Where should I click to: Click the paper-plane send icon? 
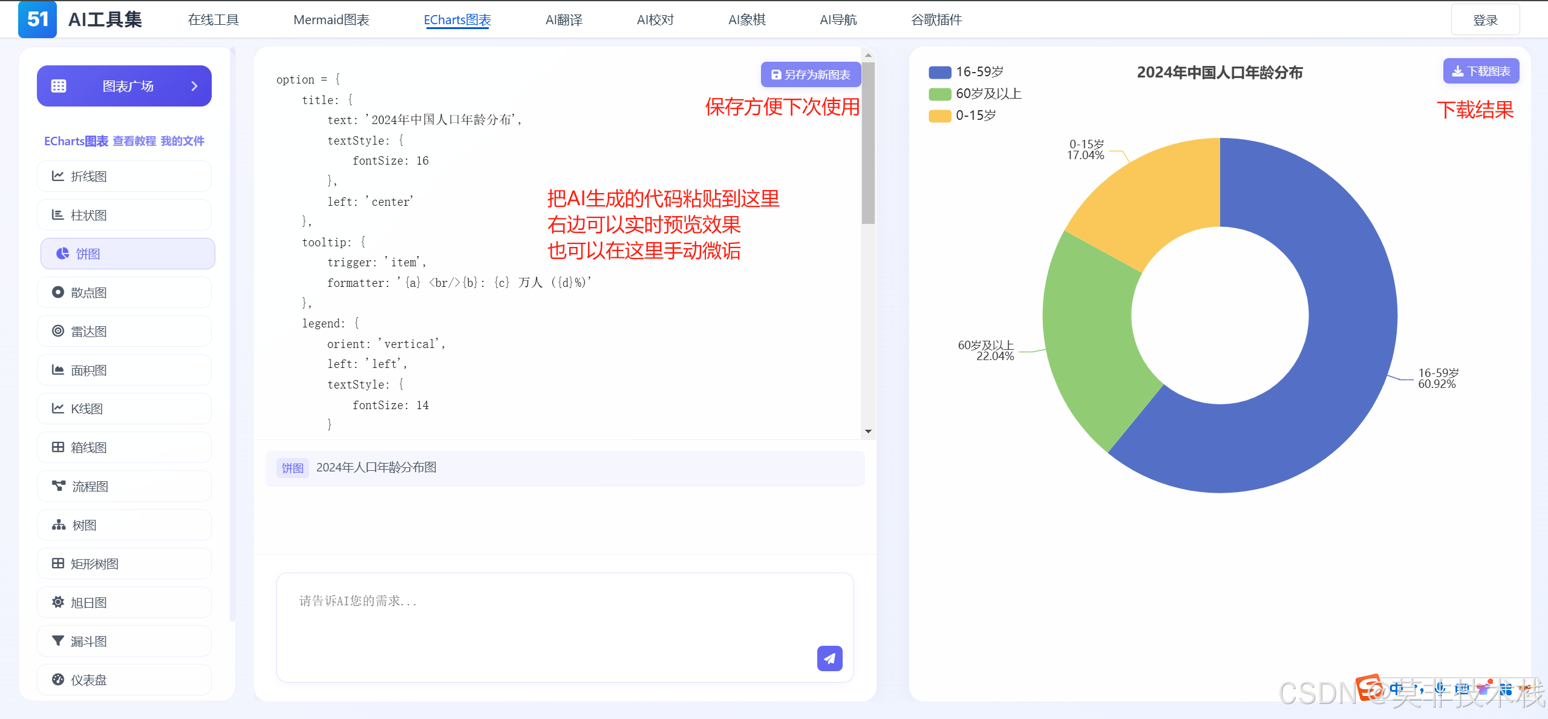(829, 658)
